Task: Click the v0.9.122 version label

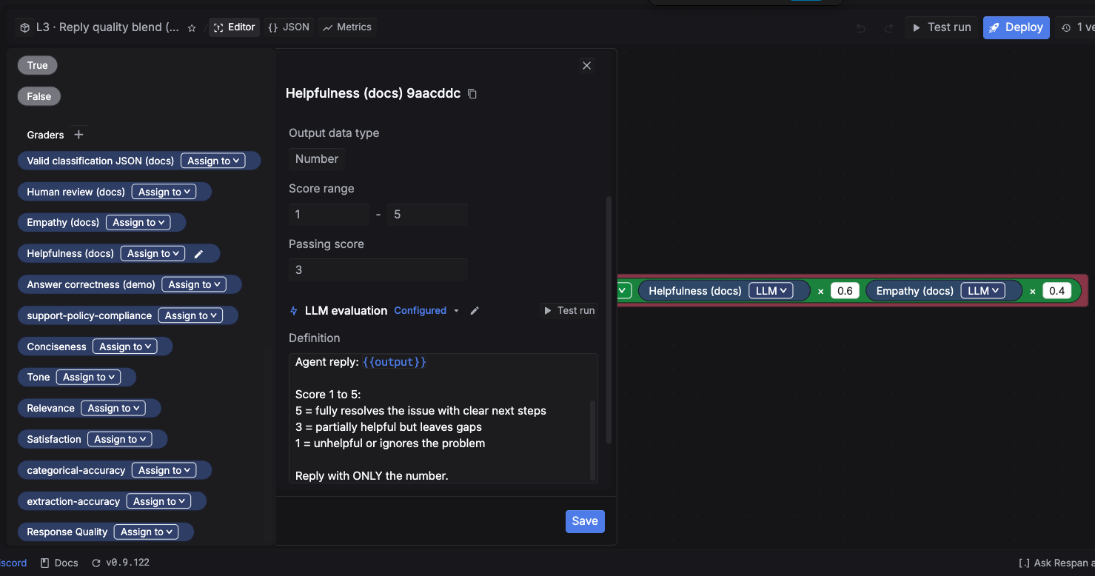Action: click(127, 563)
